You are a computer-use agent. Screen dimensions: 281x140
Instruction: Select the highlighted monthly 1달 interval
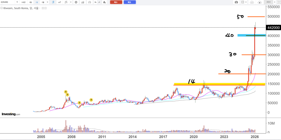point(37,2)
